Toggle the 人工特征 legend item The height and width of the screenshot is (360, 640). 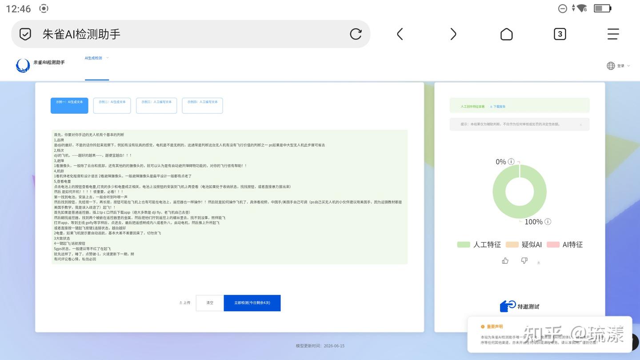pos(479,244)
